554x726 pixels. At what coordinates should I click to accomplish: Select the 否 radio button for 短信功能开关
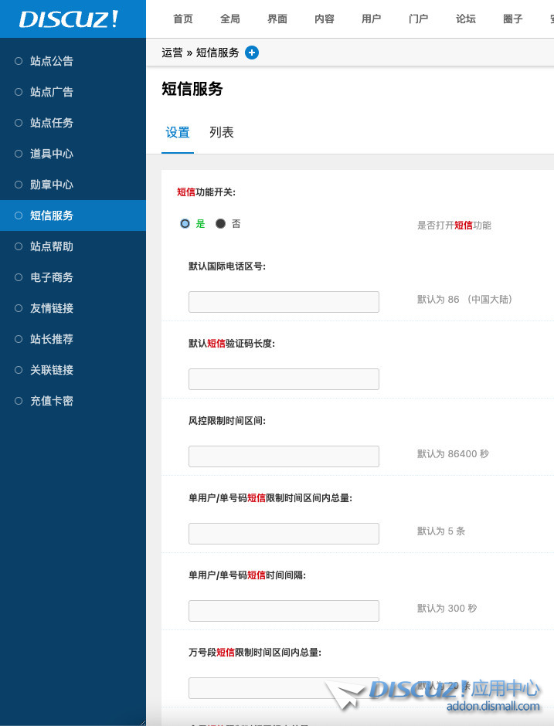(x=221, y=224)
